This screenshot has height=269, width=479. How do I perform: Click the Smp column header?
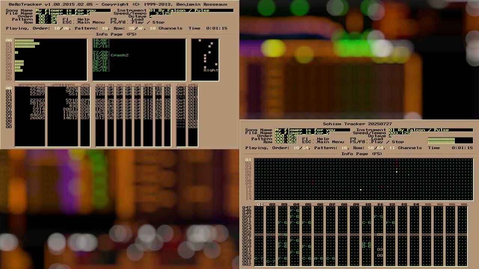tap(85, 85)
